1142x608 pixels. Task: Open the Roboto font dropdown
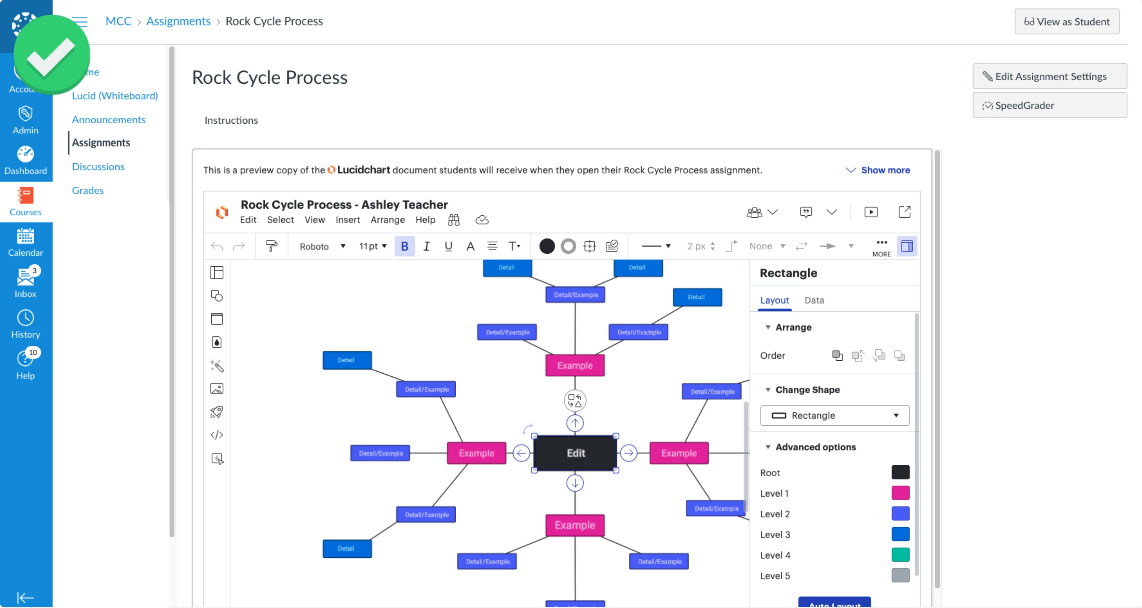click(x=322, y=246)
